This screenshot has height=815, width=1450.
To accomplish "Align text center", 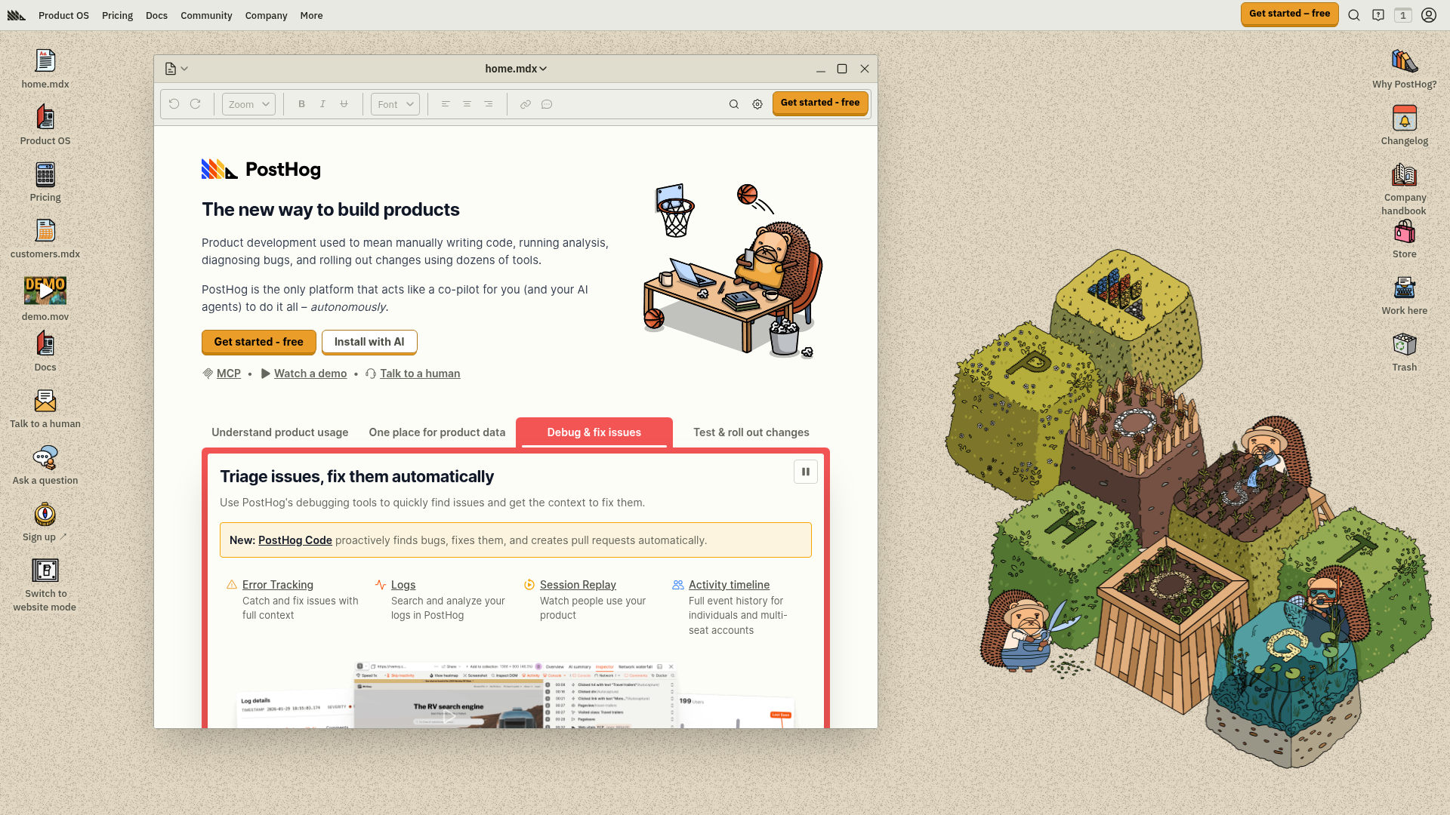I will 467,104.
